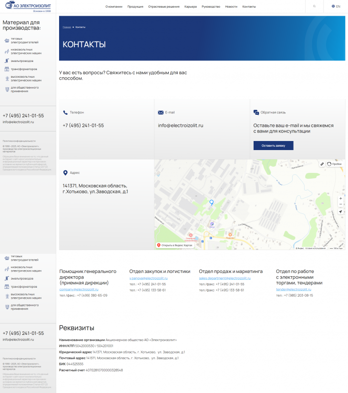Open the О компании menu
This screenshot has height=393, width=348.
click(113, 7)
